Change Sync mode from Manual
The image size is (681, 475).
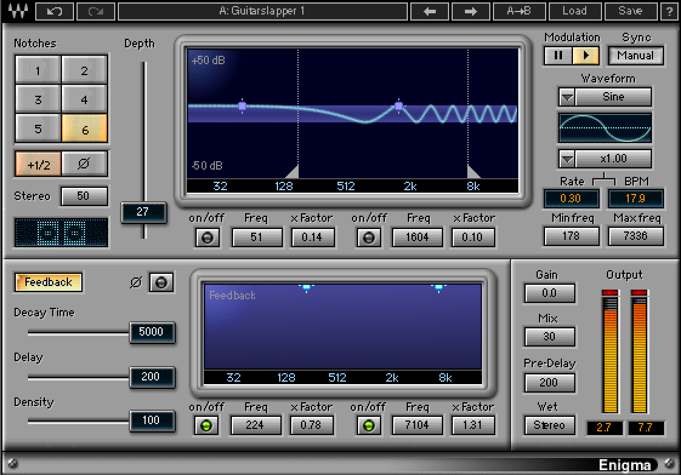[636, 56]
